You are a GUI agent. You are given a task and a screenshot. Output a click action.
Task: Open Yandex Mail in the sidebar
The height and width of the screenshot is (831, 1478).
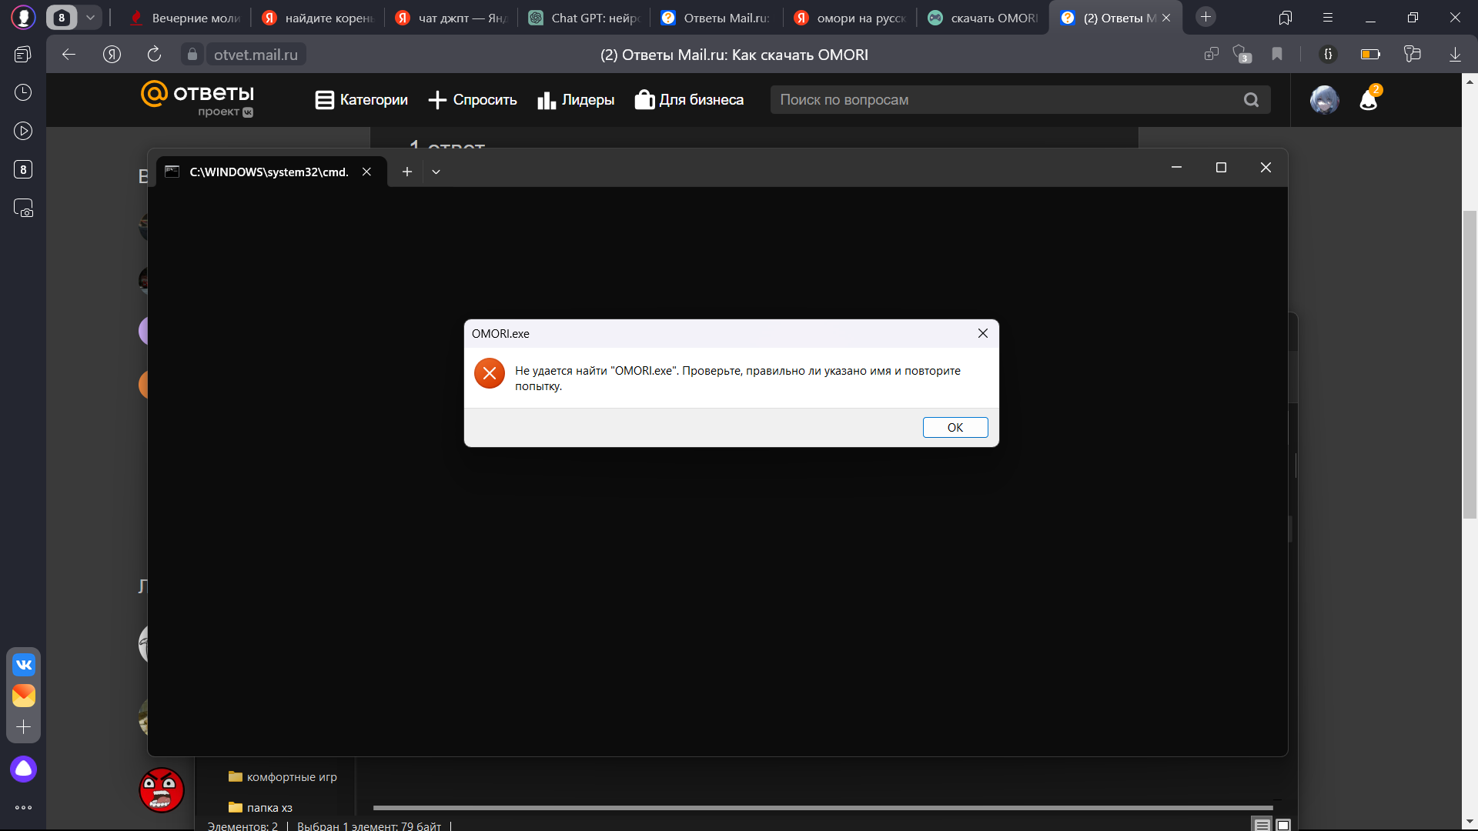point(24,696)
